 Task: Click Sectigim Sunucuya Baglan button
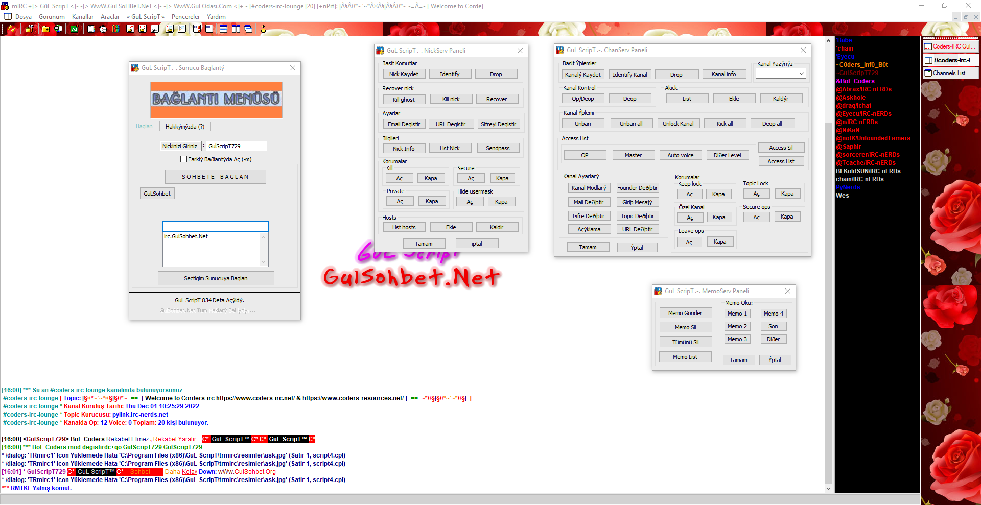pyautogui.click(x=216, y=278)
